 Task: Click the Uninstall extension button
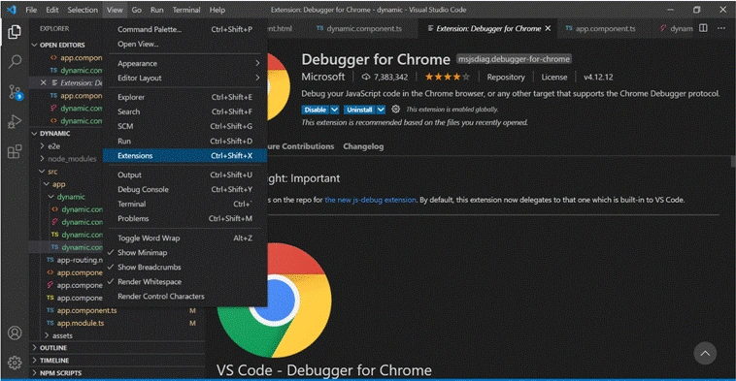click(359, 110)
